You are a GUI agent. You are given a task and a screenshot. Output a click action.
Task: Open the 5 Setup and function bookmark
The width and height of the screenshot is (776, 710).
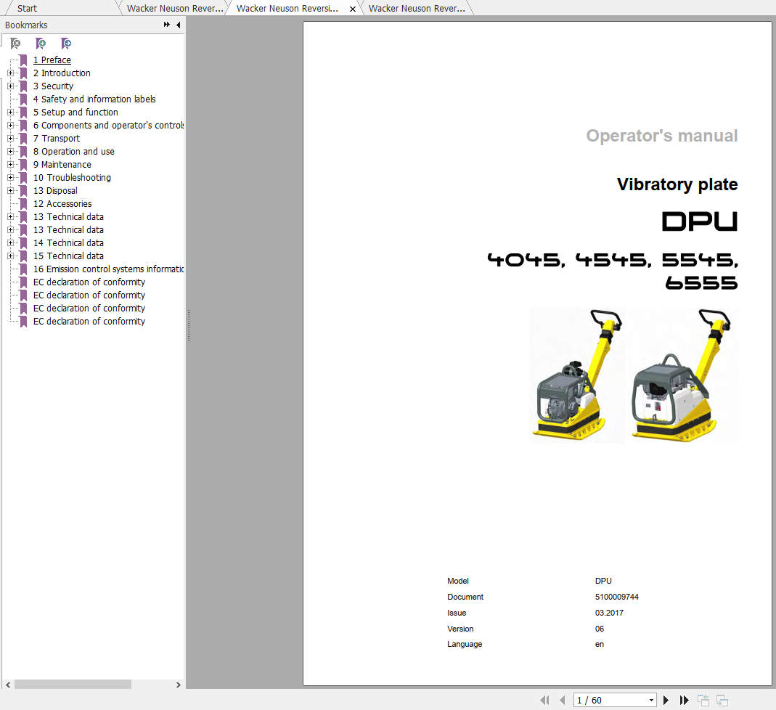coord(75,113)
